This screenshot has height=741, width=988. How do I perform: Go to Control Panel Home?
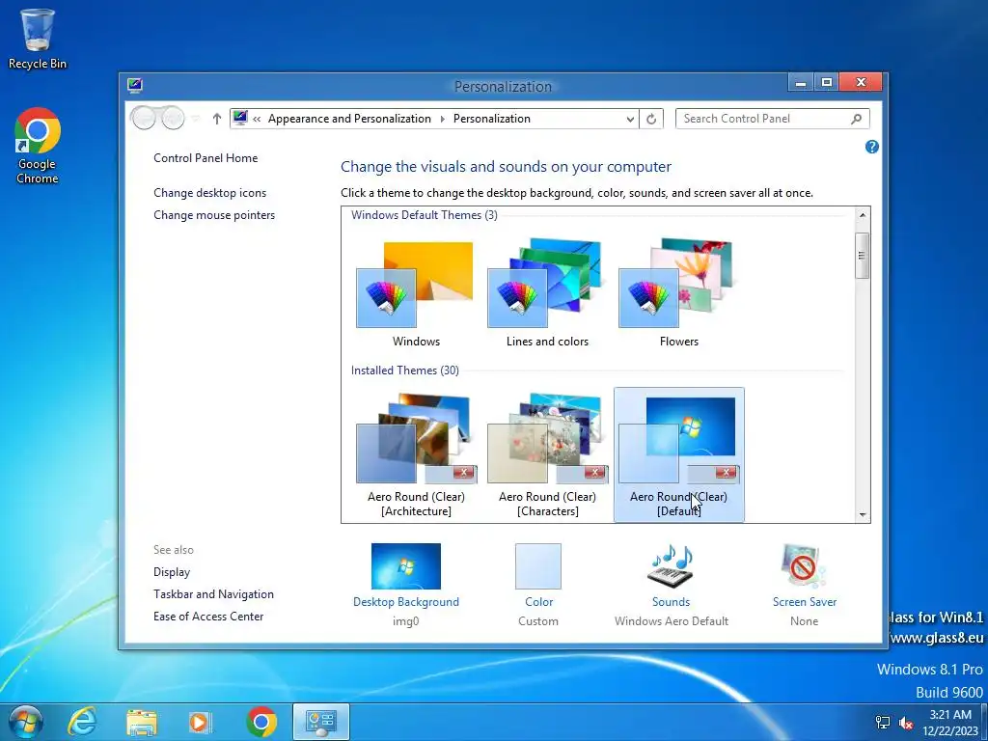206,158
